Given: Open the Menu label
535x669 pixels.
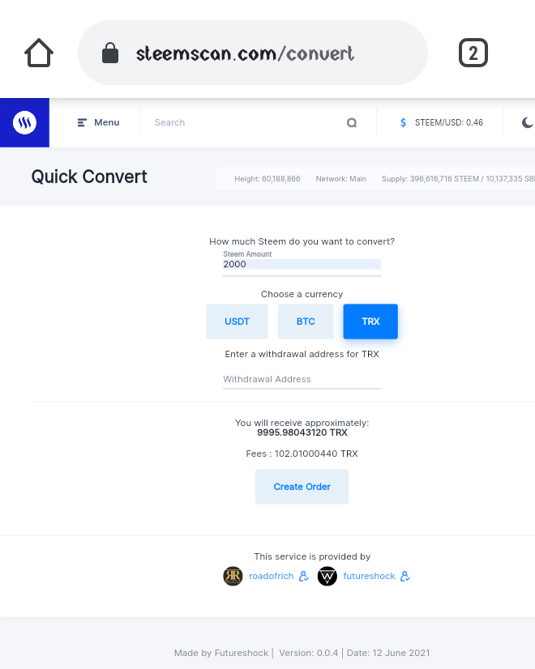Looking at the screenshot, I should point(107,122).
